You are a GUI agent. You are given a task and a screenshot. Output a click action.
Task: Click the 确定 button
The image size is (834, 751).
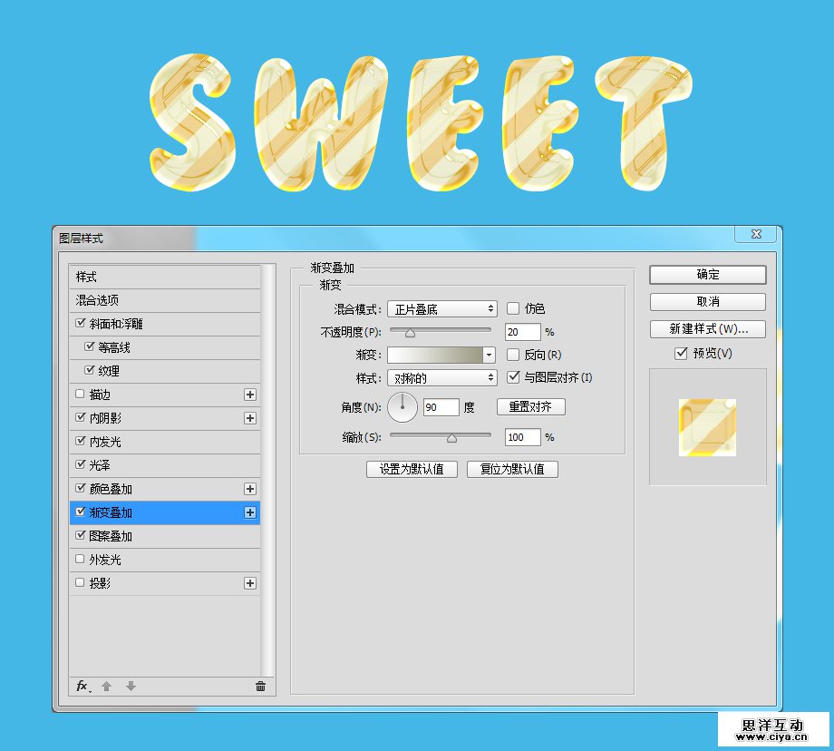[708, 275]
